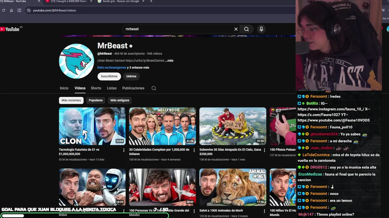Open the 100 Pilotos Pelean video title
Screen dimensions: 389x218
pyautogui.click(x=283, y=150)
